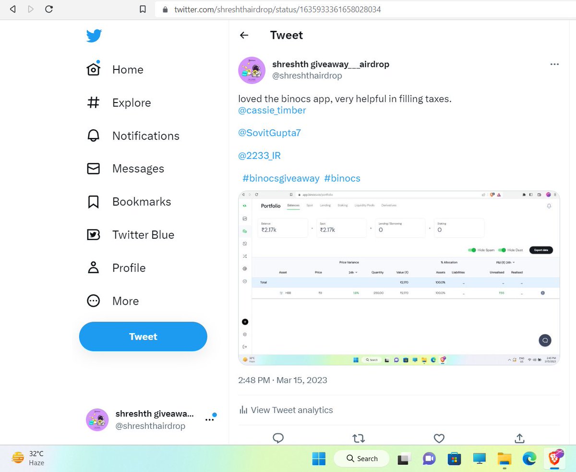Open the @cassie_timber mention
Image resolution: width=576 pixels, height=472 pixels.
coord(272,110)
